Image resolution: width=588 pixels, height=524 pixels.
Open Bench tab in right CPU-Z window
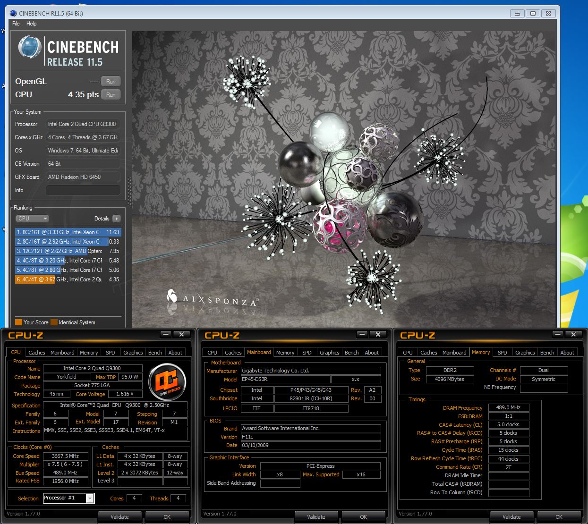point(547,353)
